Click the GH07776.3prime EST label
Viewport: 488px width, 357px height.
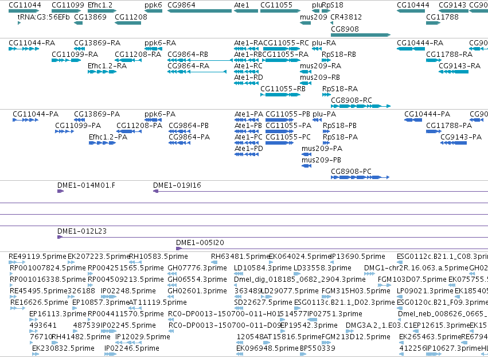coord(197,268)
